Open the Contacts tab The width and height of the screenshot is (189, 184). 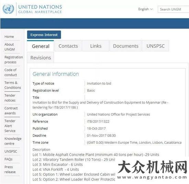point(68,46)
